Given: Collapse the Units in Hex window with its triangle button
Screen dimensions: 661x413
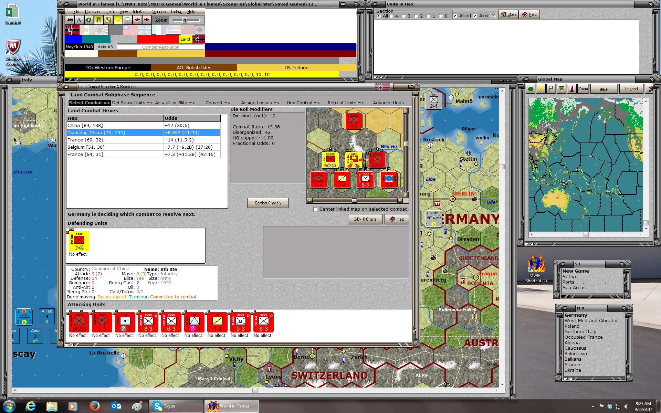Looking at the screenshot, I should (x=374, y=4).
